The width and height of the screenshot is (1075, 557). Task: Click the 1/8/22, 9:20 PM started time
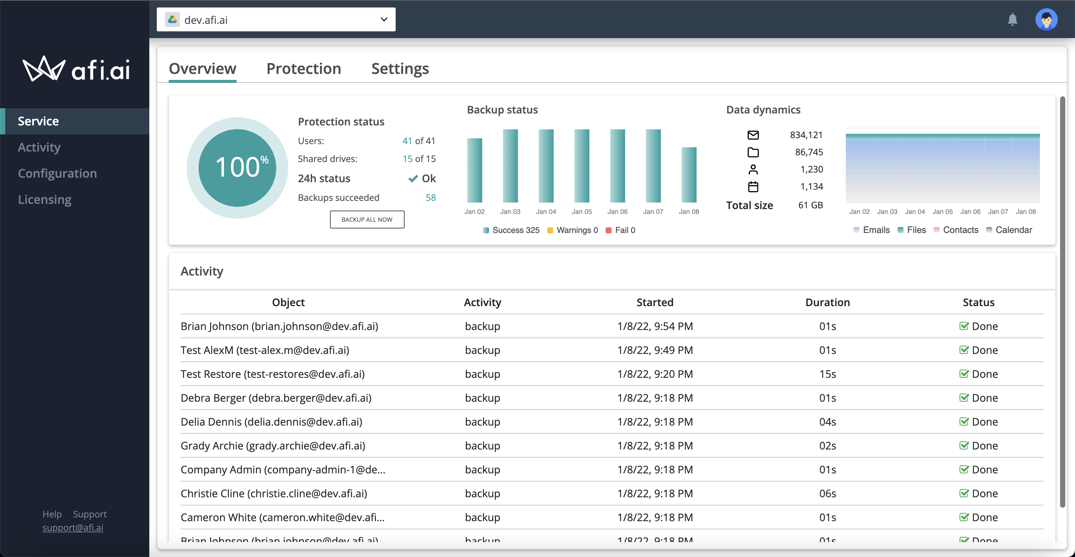pos(655,374)
